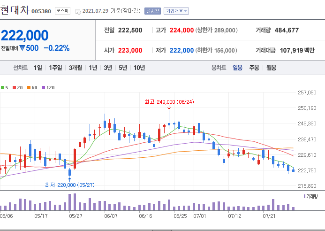The width and height of the screenshot is (325, 231).
Task: Click the 07/01 date axis label
Action: tap(200, 216)
